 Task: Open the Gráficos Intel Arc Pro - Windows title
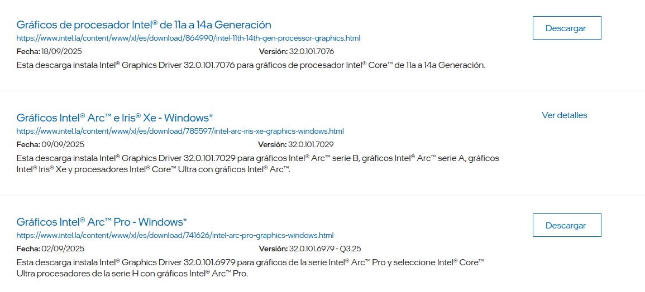[102, 222]
